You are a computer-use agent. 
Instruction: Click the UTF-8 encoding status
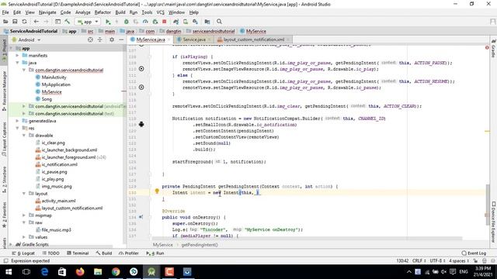tap(437, 261)
